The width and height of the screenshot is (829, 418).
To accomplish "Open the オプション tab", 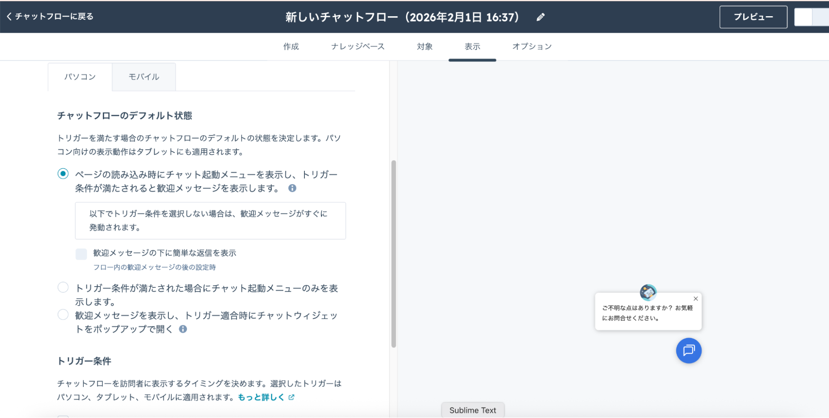I will point(532,46).
